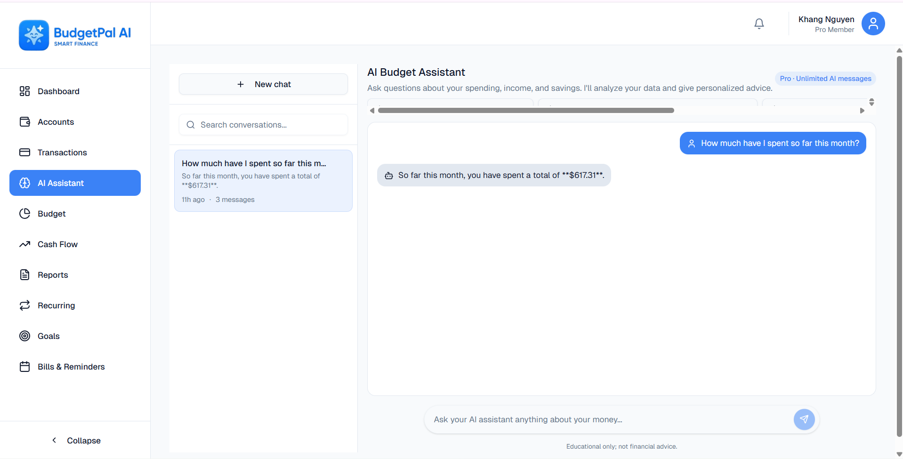903x459 pixels.
Task: Select the Cash Flow trend icon
Action: pos(24,244)
